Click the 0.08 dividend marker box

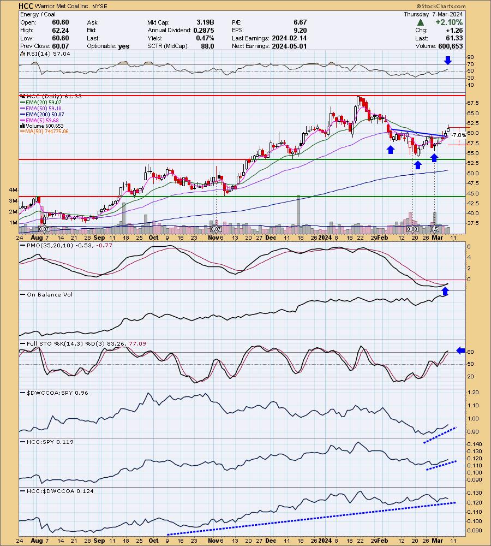[412, 229]
